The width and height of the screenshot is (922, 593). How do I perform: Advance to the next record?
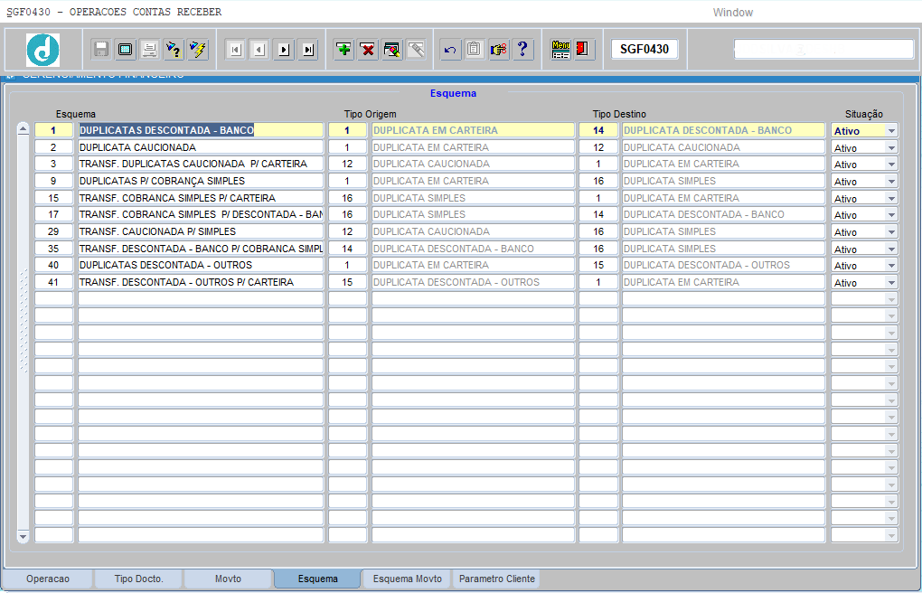284,50
